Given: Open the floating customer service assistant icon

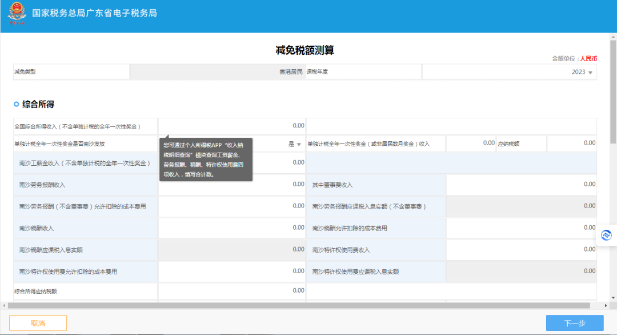Looking at the screenshot, I should tap(606, 236).
